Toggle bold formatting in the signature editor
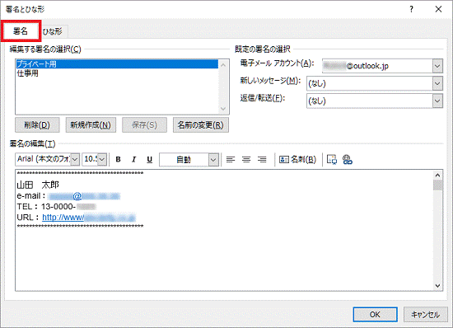Screen dimensions: 453x328 (118, 160)
